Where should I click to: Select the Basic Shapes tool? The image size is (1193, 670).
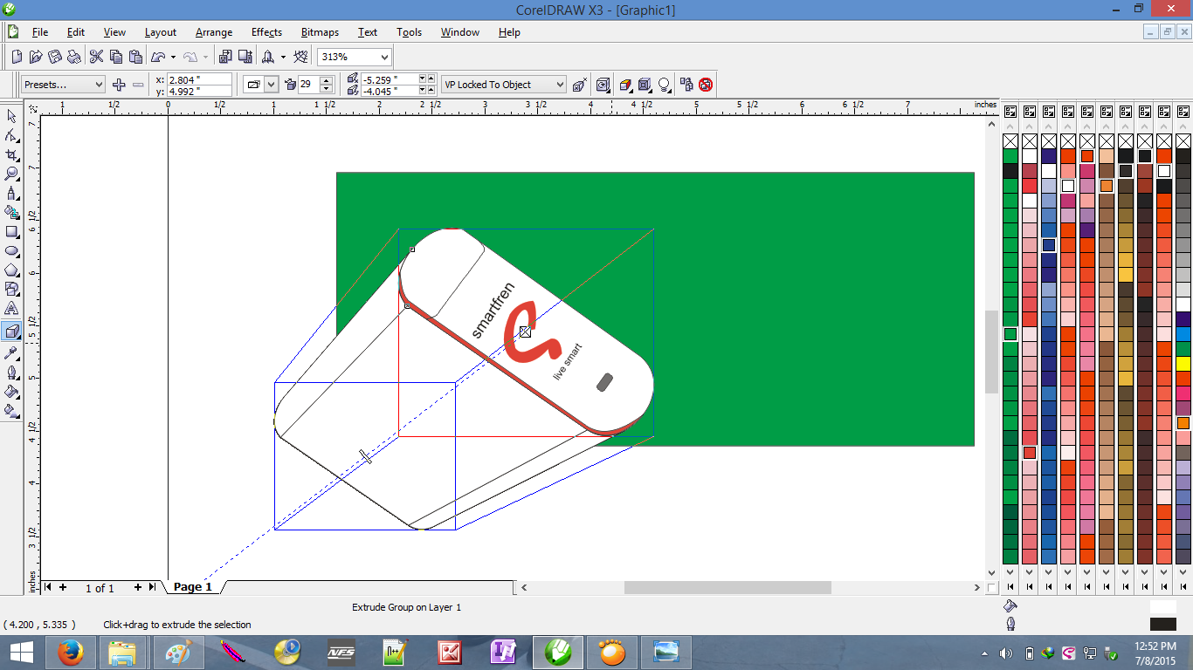11,290
